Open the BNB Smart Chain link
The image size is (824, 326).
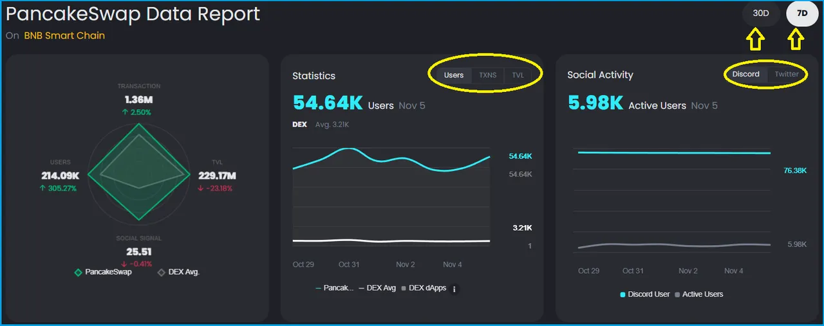click(64, 35)
